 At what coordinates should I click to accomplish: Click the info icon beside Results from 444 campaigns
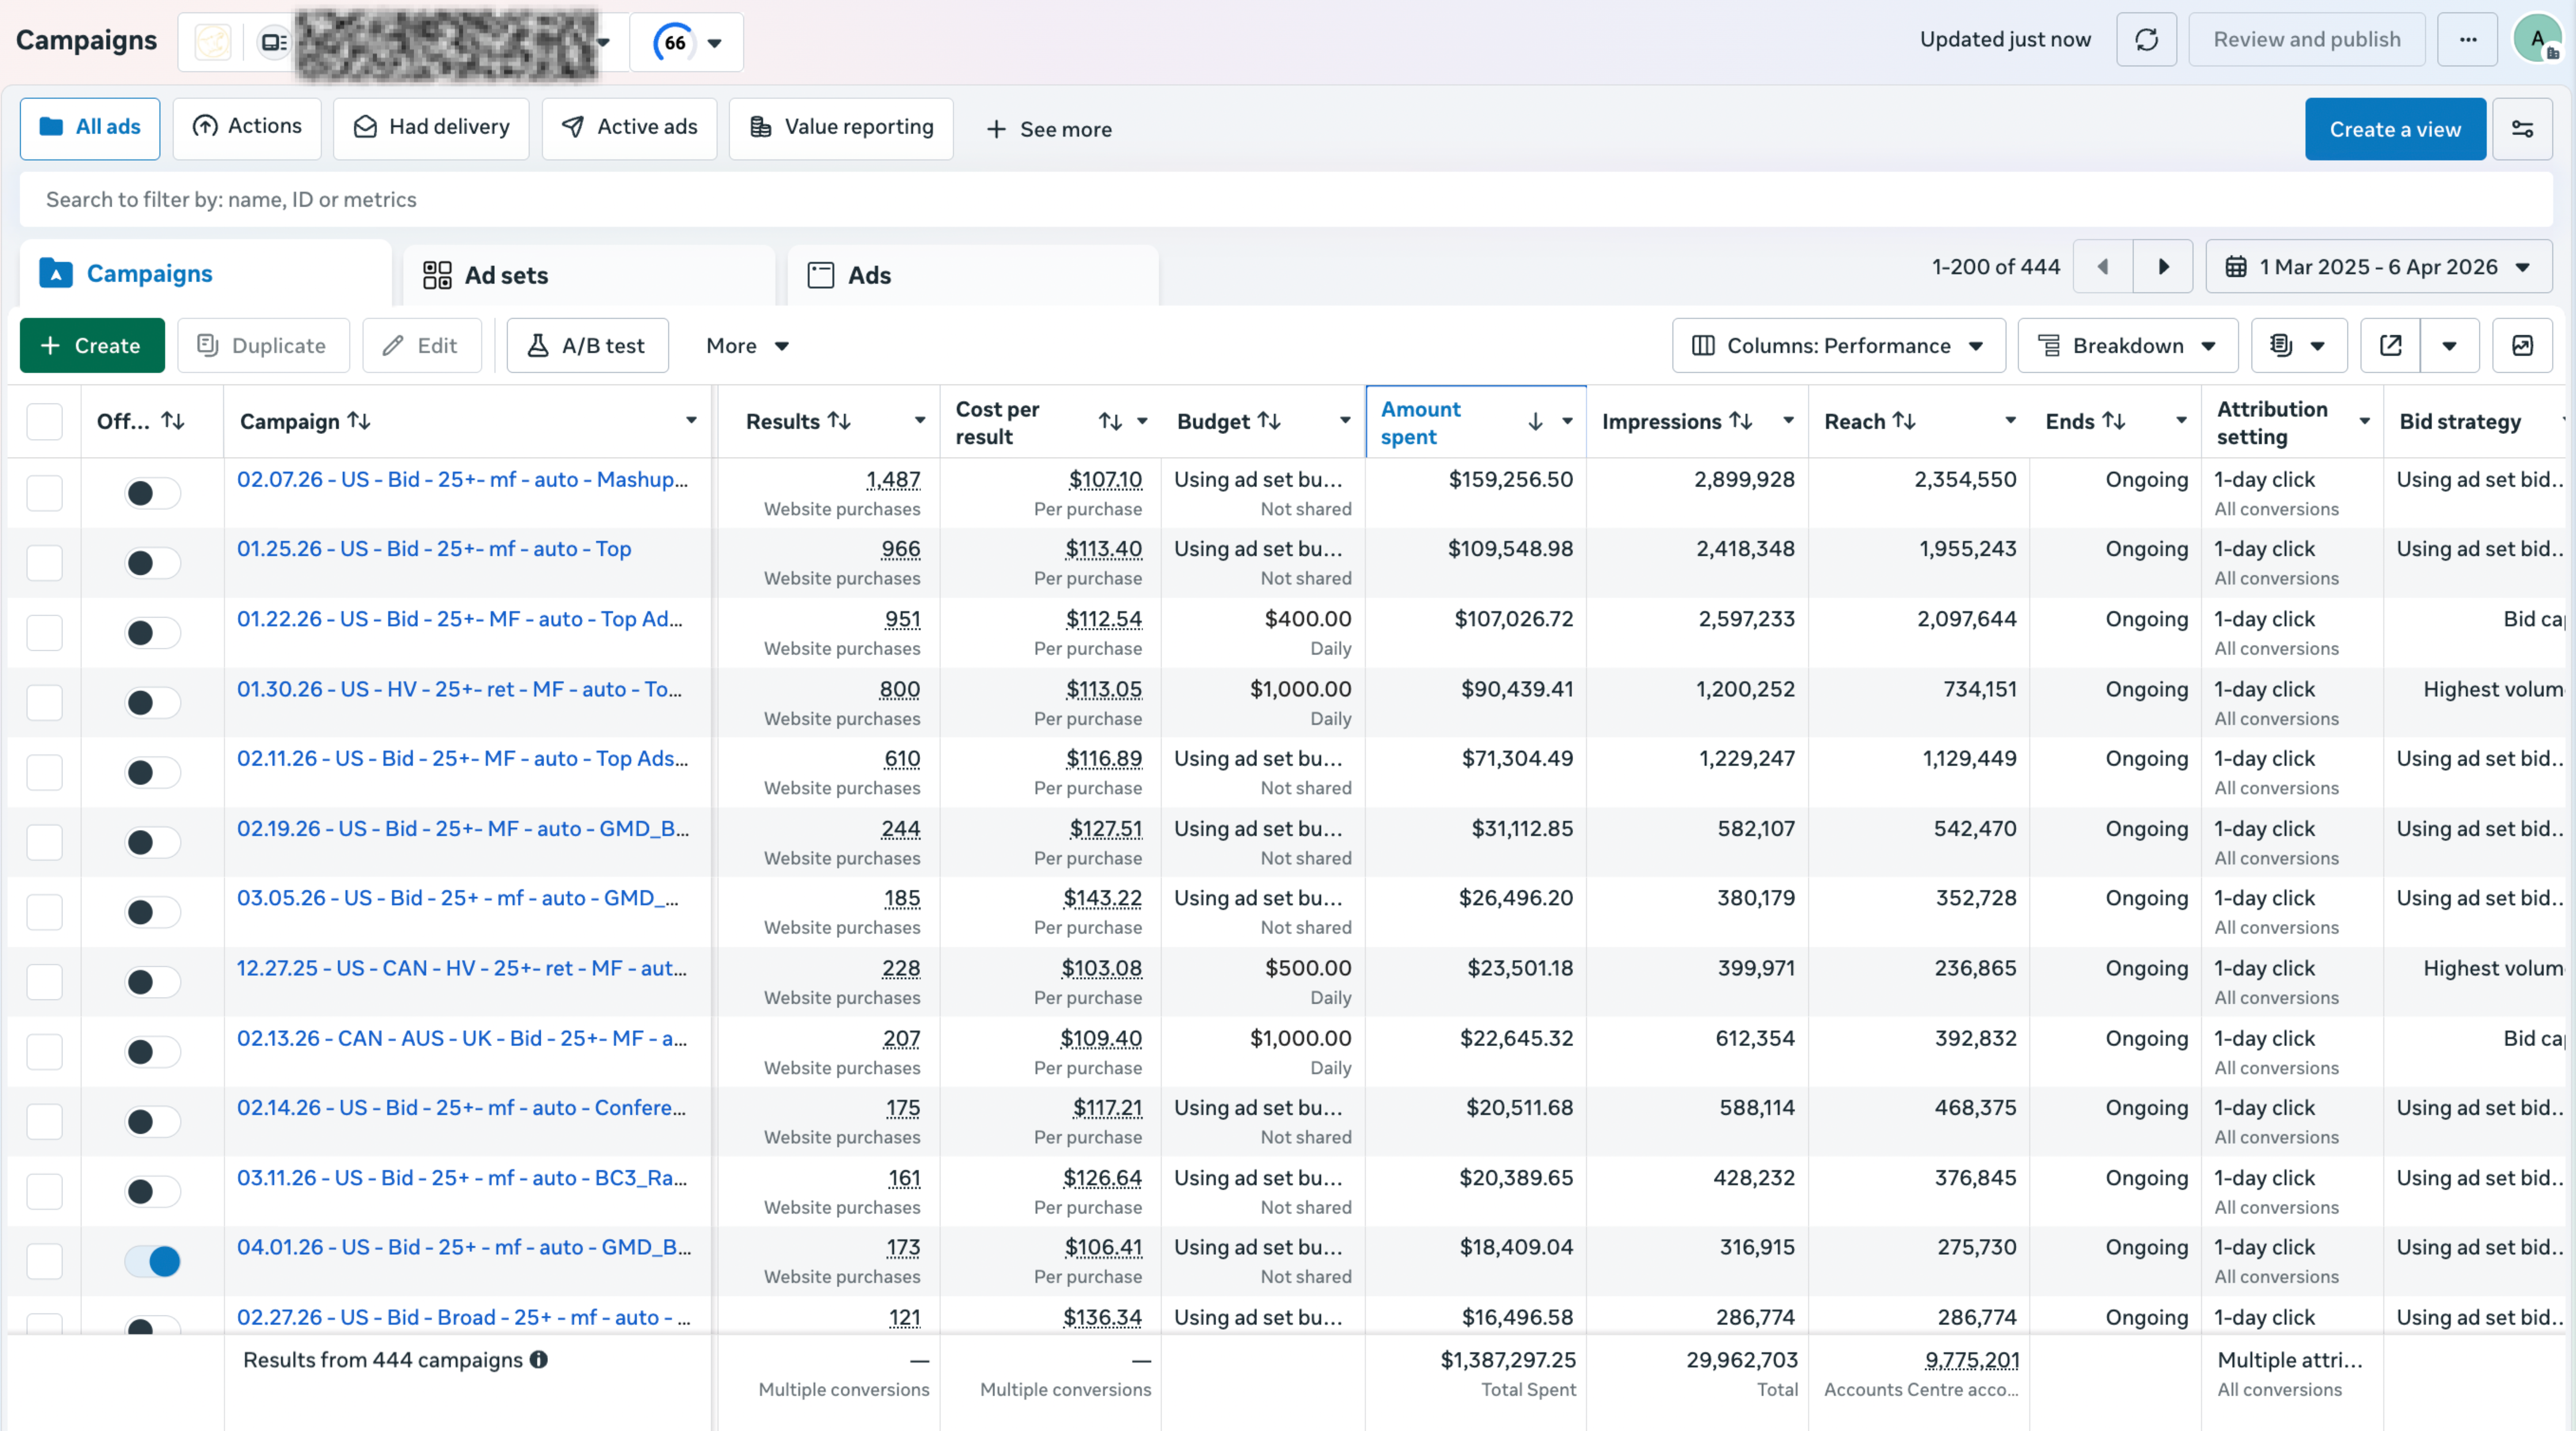click(539, 1360)
